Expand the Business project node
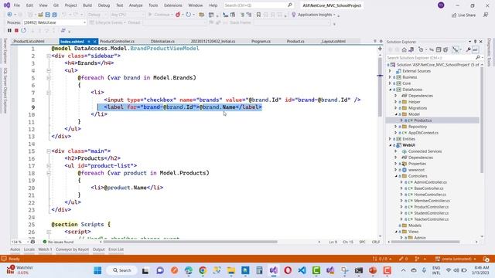Viewport: 495px width, 278px height. (x=390, y=77)
